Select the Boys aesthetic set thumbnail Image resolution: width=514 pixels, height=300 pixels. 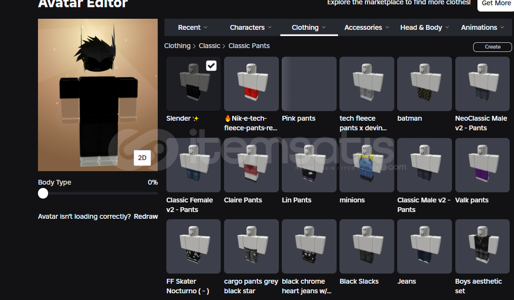[x=483, y=246]
